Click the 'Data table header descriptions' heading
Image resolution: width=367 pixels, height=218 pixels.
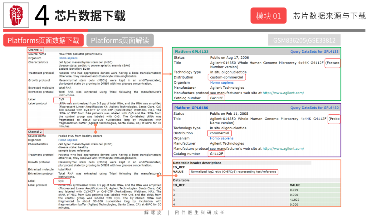197,163
